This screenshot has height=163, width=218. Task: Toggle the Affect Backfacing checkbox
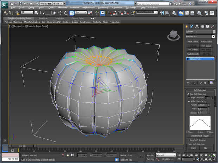pyautogui.click(x=189, y=101)
